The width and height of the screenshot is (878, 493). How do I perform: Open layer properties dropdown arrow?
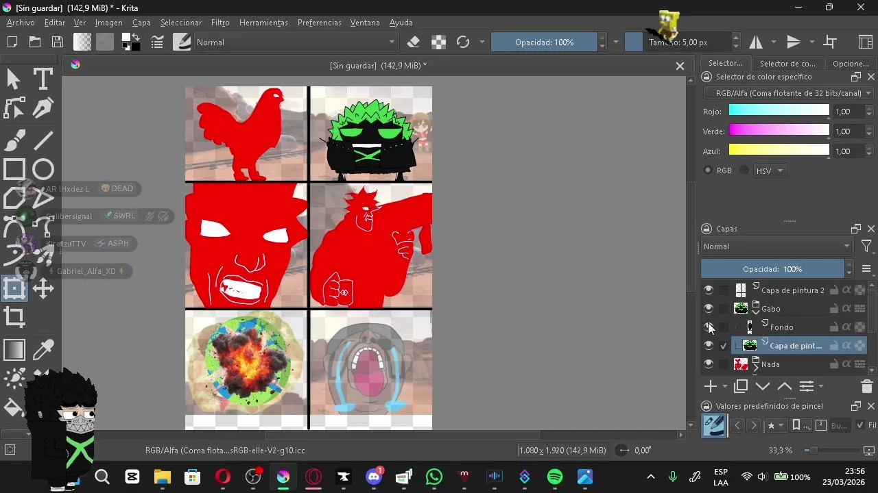pos(821,387)
